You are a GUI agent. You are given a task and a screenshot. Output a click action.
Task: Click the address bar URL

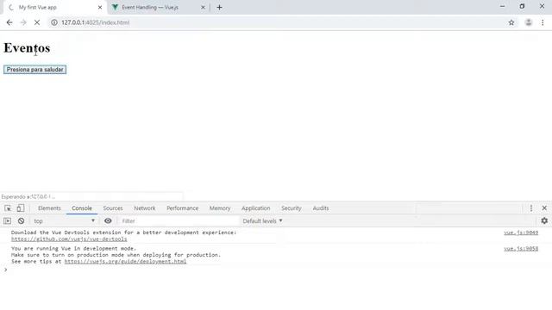(x=96, y=22)
